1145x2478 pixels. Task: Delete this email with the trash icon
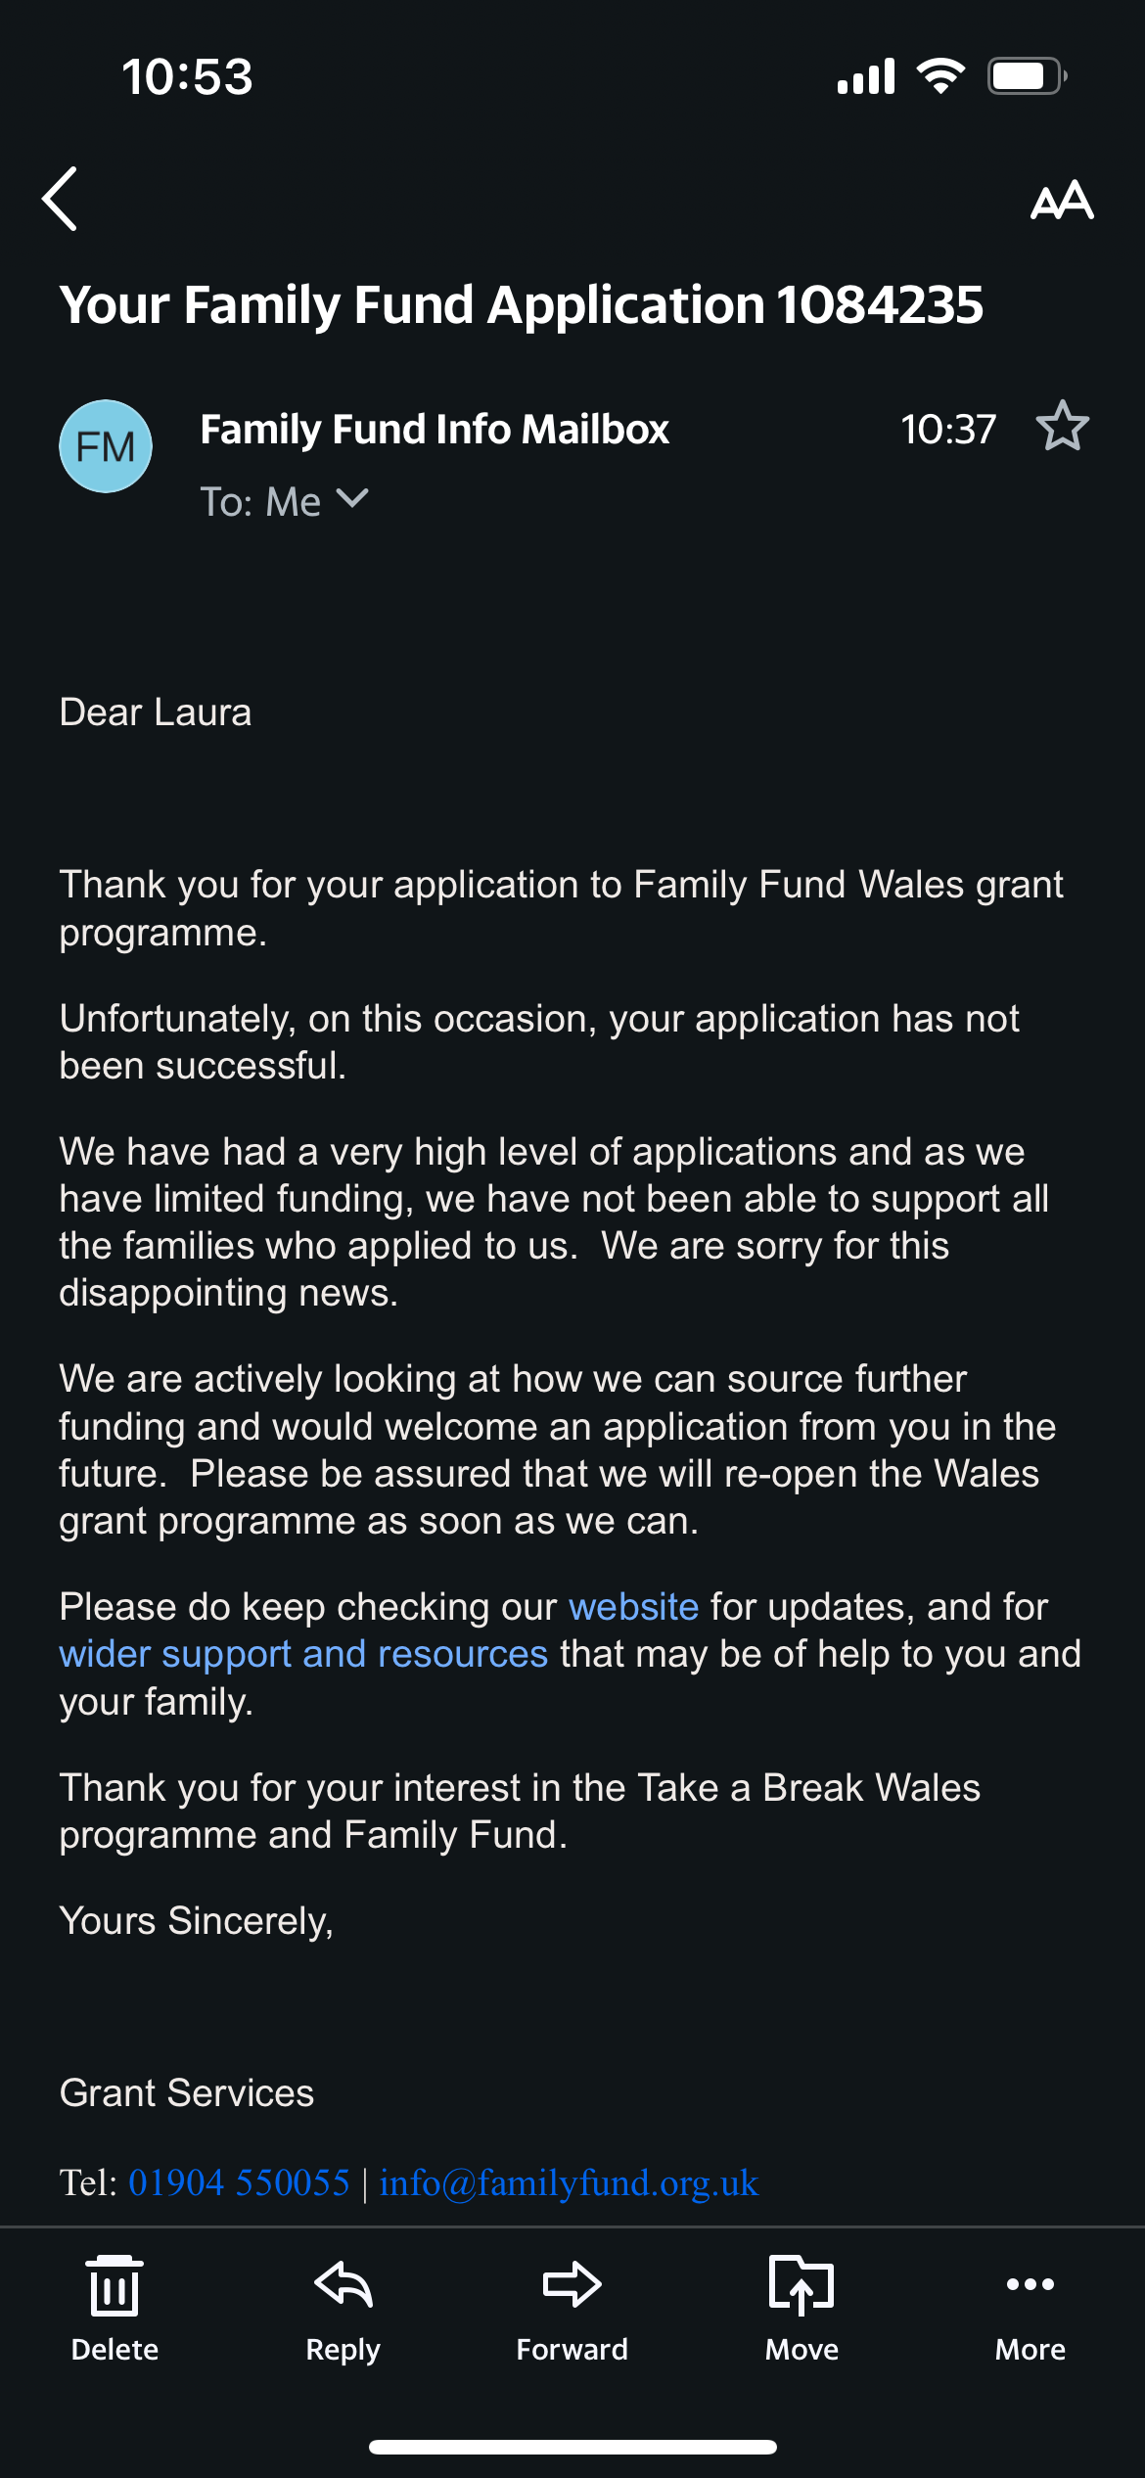tap(114, 2308)
